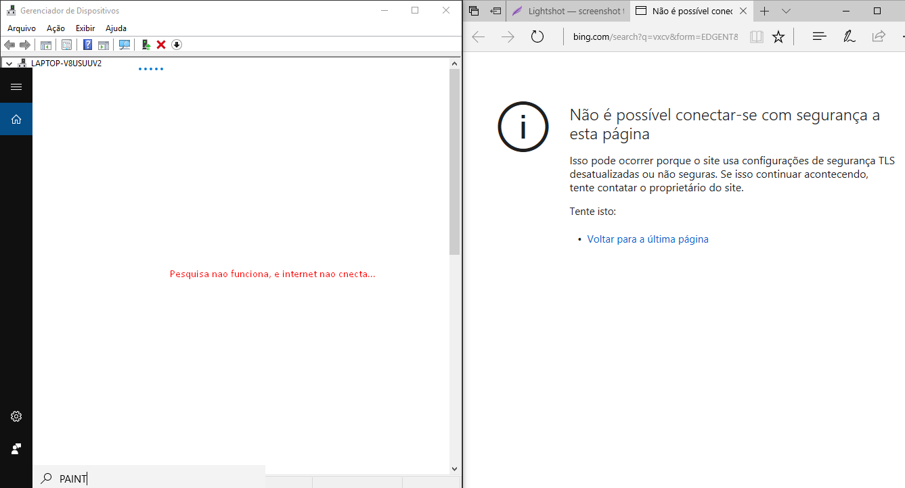The height and width of the screenshot is (488, 905).
Task: Open new tab with plus button in Edge
Action: 765,11
